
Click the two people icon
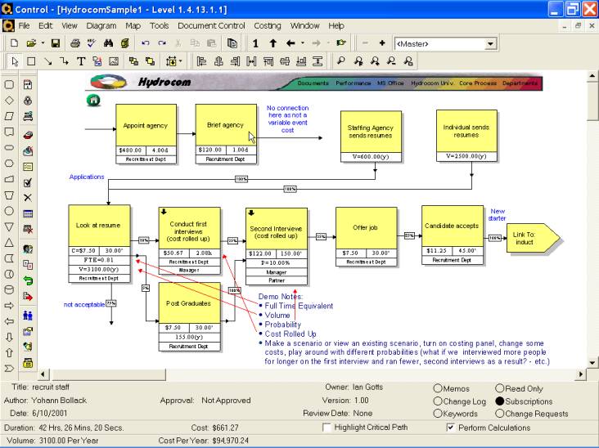28,316
